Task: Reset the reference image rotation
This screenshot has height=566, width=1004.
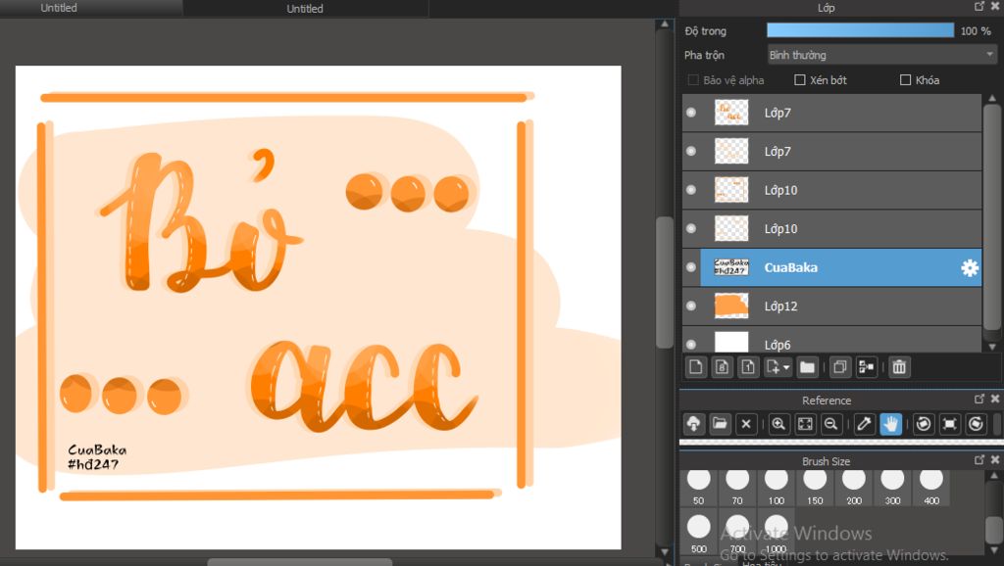Action: click(949, 424)
